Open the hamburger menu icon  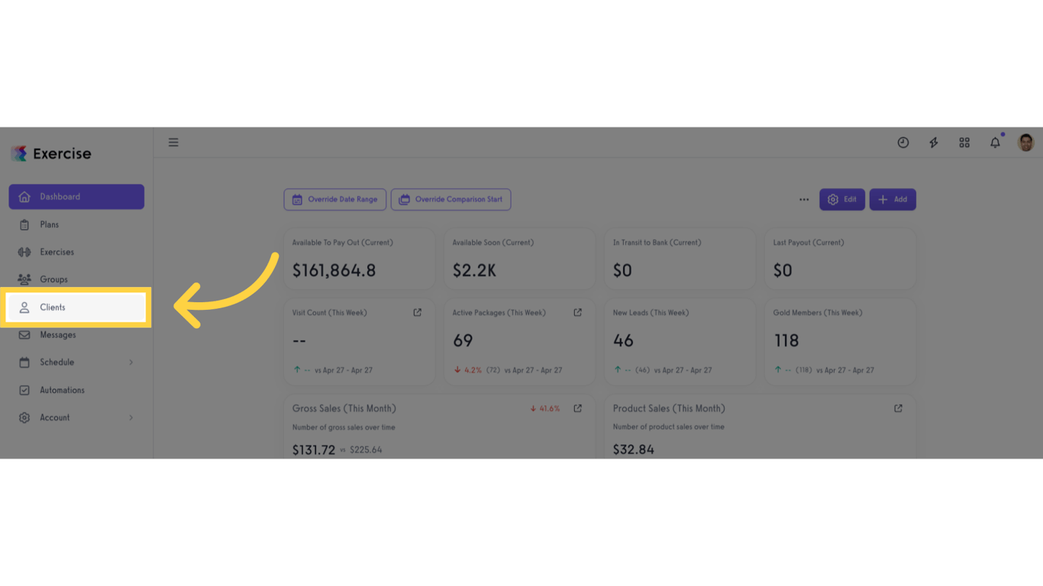(x=173, y=143)
